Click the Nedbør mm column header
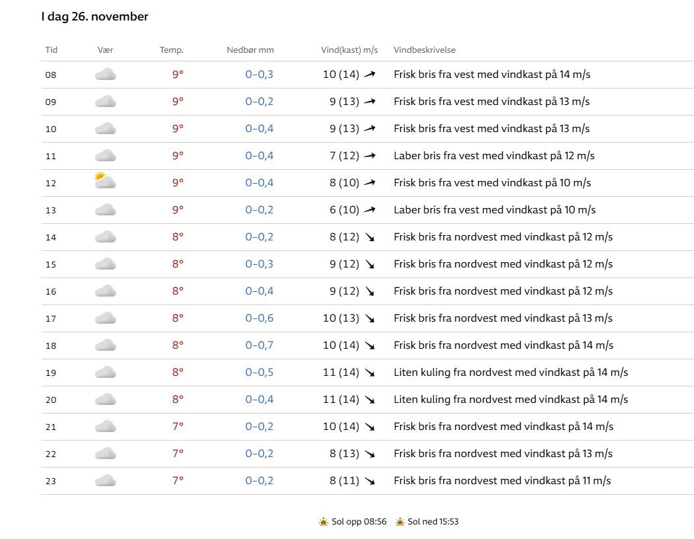The width and height of the screenshot is (694, 539). [x=250, y=50]
